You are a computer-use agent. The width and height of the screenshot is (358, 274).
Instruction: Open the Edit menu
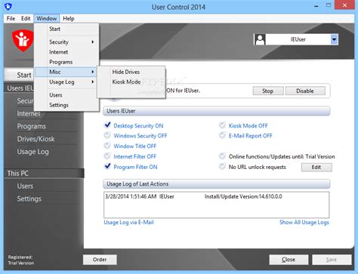(x=26, y=19)
